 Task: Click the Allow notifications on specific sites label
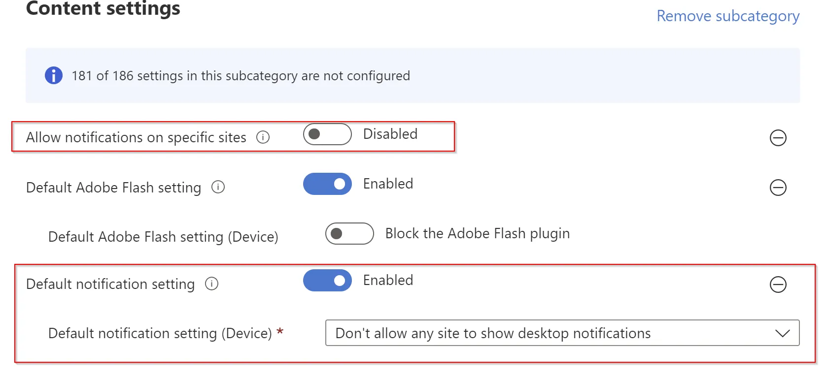point(136,137)
